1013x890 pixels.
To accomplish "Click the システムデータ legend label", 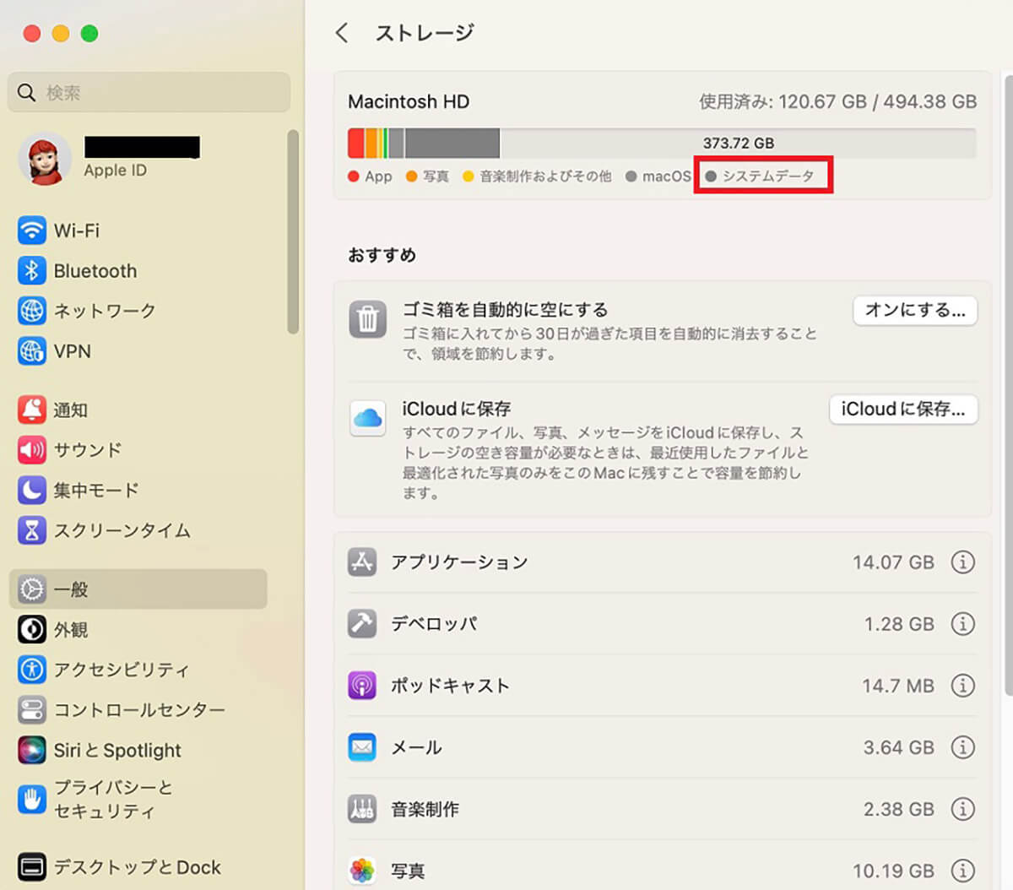I will pos(768,176).
